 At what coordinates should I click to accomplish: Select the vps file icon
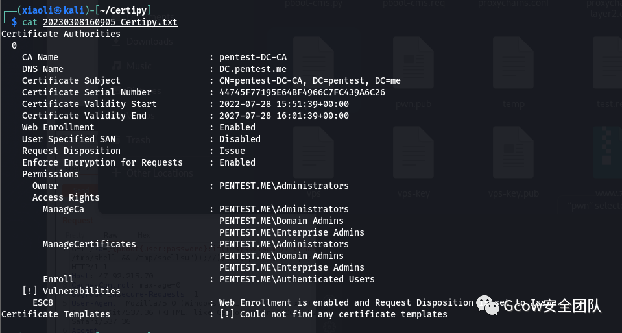(314, 153)
